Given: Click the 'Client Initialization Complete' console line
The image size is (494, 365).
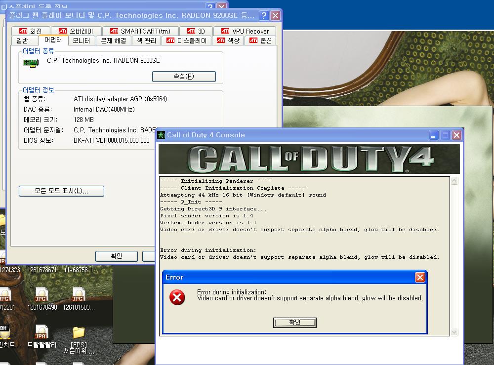Looking at the screenshot, I should tap(233, 188).
